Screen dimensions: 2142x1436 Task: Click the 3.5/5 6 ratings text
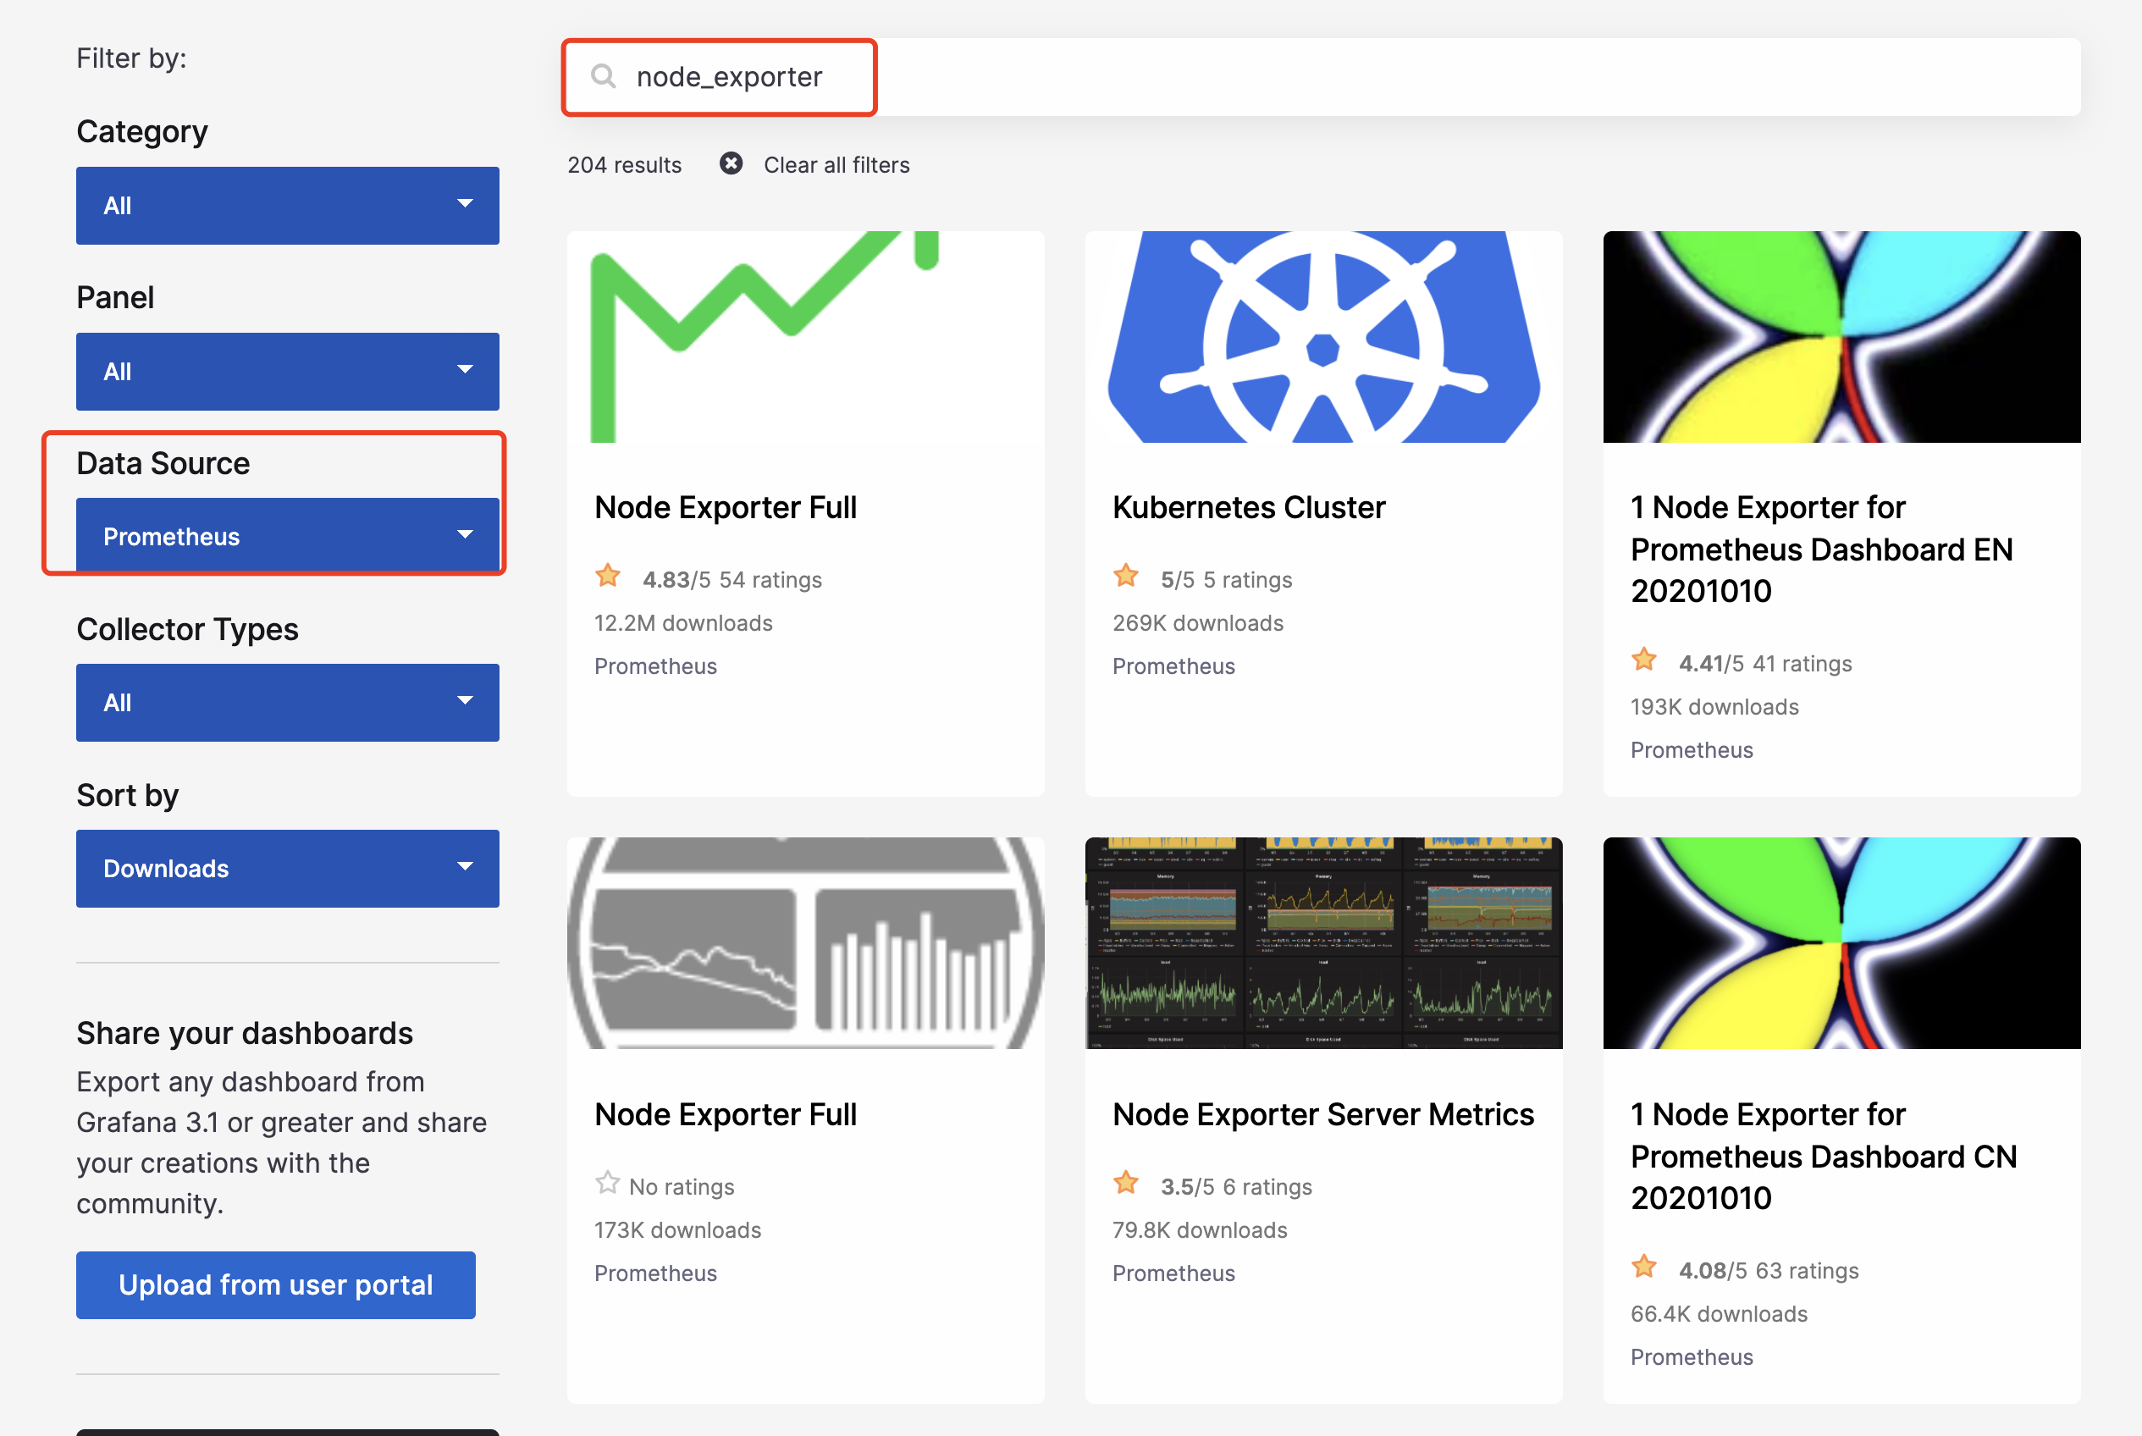pos(1235,1187)
